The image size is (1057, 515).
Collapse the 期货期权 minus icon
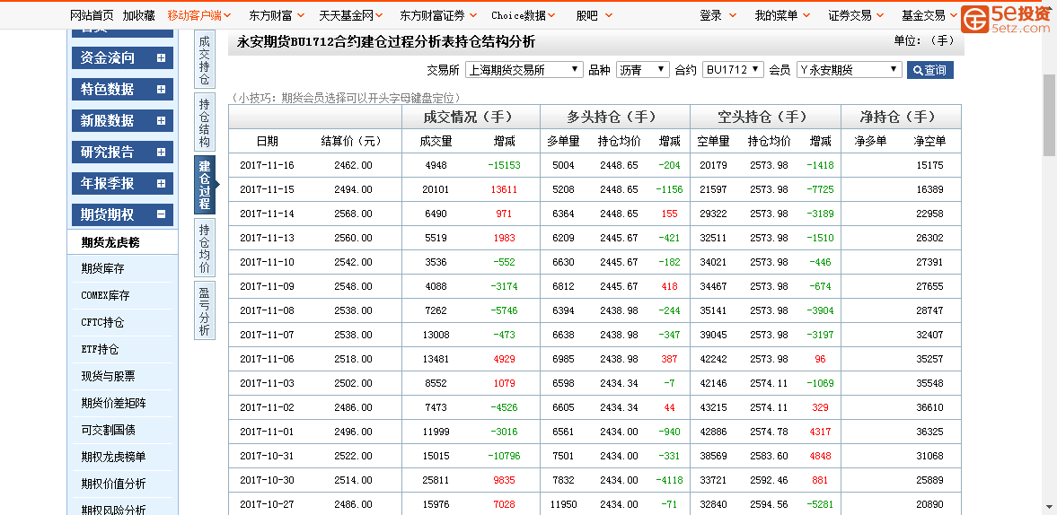coord(161,214)
